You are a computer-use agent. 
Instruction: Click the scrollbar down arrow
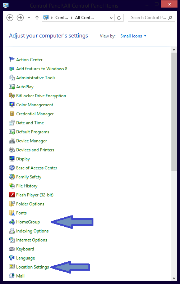click(x=174, y=278)
